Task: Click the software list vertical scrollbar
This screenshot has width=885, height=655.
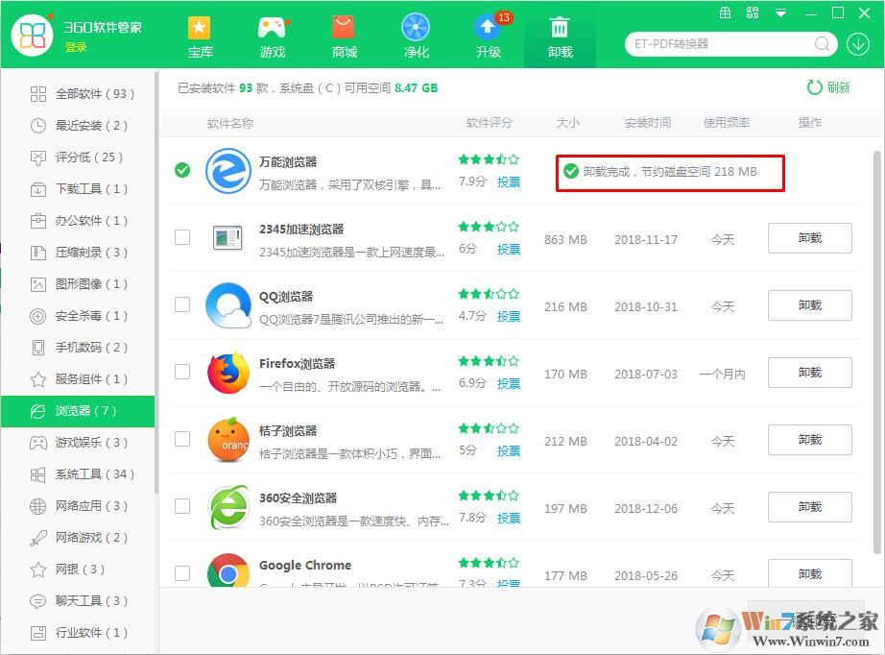Action: click(876, 352)
